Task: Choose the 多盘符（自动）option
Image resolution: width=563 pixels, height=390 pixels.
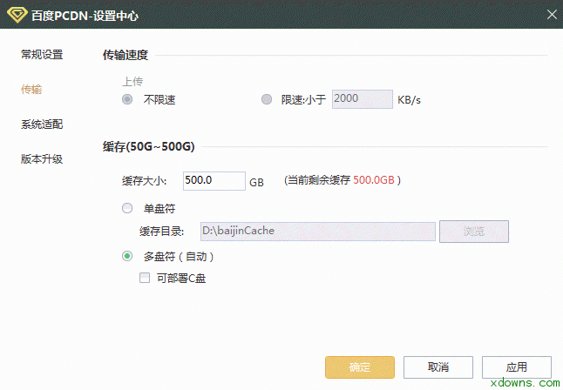Action: point(127,256)
